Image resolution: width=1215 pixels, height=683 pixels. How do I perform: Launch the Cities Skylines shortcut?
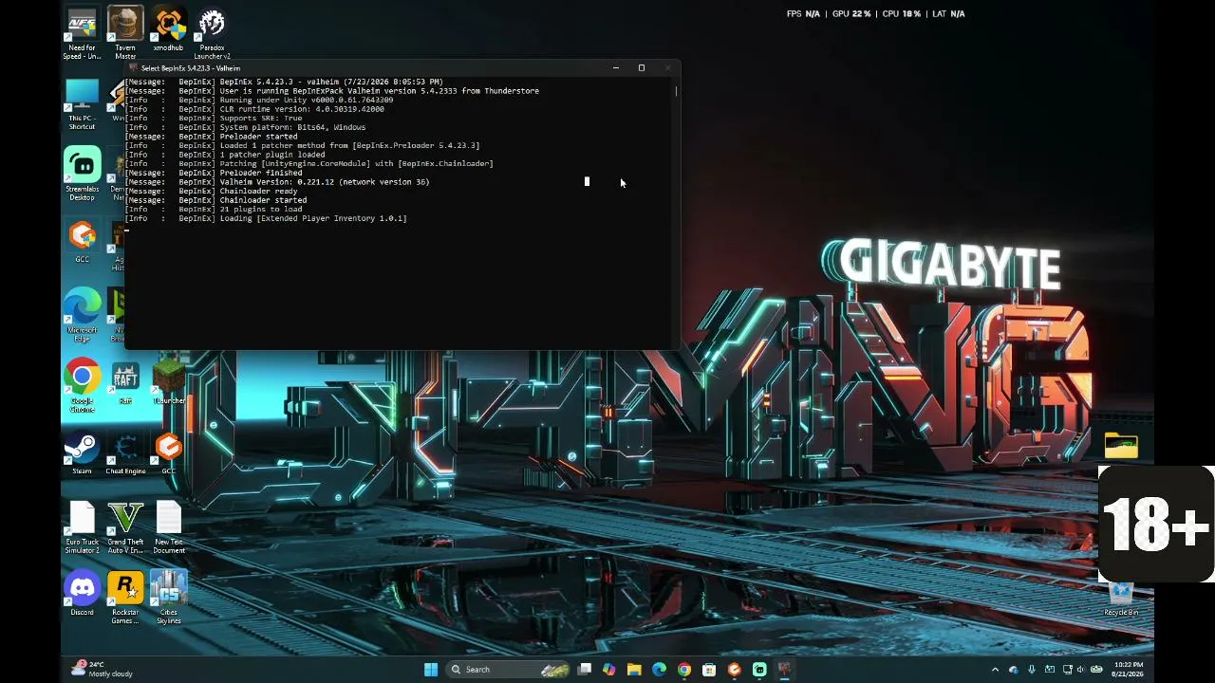point(169,598)
